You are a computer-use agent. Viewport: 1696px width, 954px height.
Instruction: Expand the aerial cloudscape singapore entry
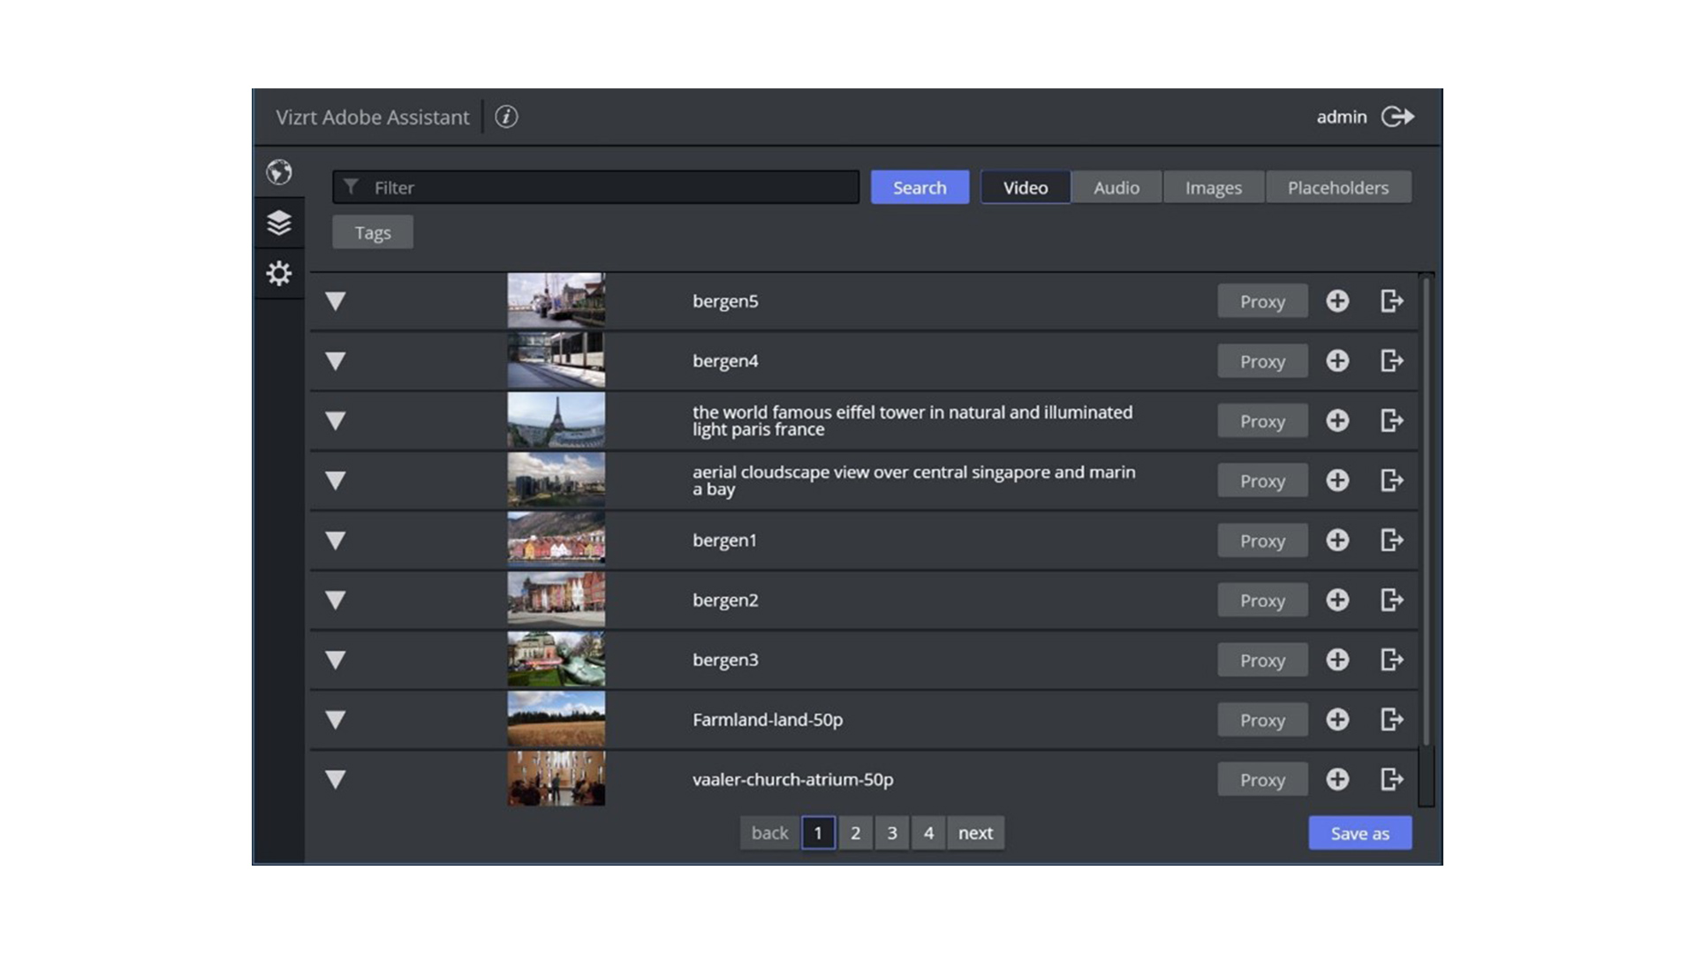[335, 481]
